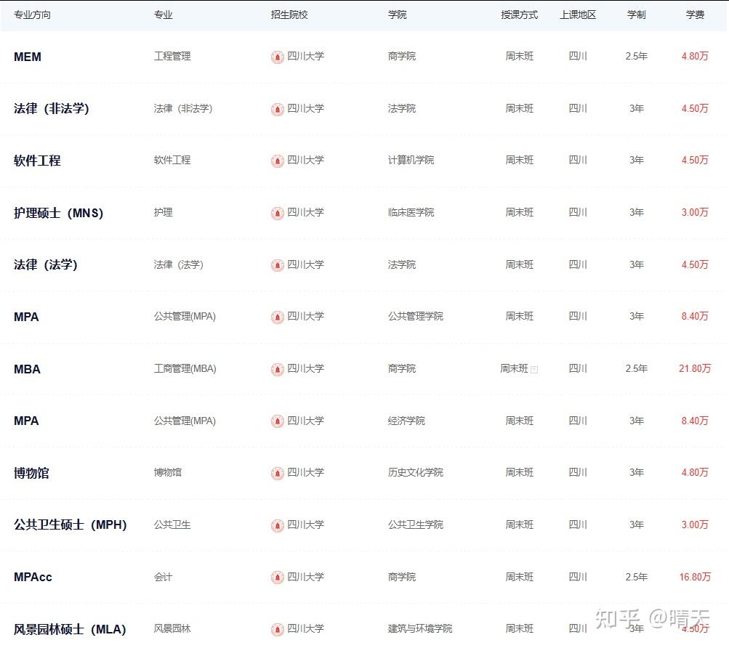The width and height of the screenshot is (729, 648).
Task: Open the 风景园林硕士（MLA） program title
Action: click(70, 629)
